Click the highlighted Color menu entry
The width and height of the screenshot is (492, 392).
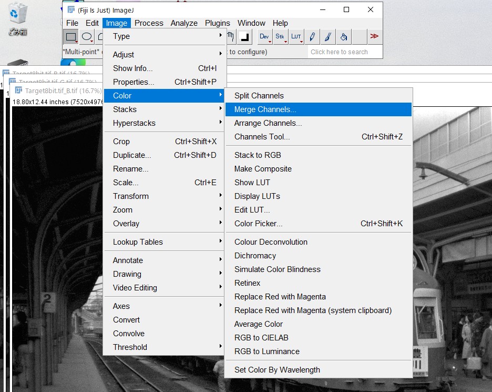(163, 96)
